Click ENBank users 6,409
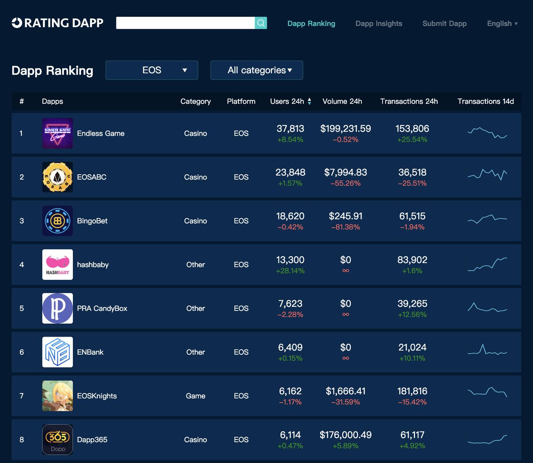 click(290, 347)
